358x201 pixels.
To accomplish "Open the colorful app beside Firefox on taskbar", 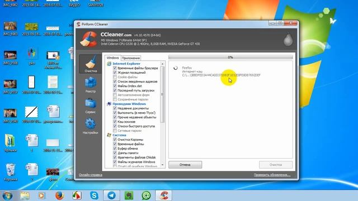I will point(77,195).
